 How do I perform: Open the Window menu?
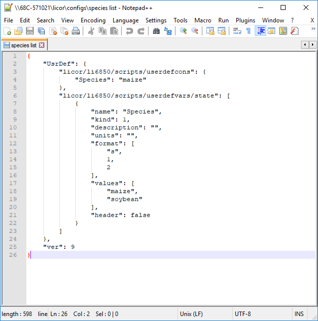[x=273, y=20]
